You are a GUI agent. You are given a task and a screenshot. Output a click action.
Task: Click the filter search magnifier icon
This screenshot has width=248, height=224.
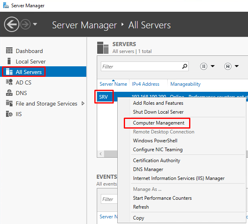[x=185, y=66]
